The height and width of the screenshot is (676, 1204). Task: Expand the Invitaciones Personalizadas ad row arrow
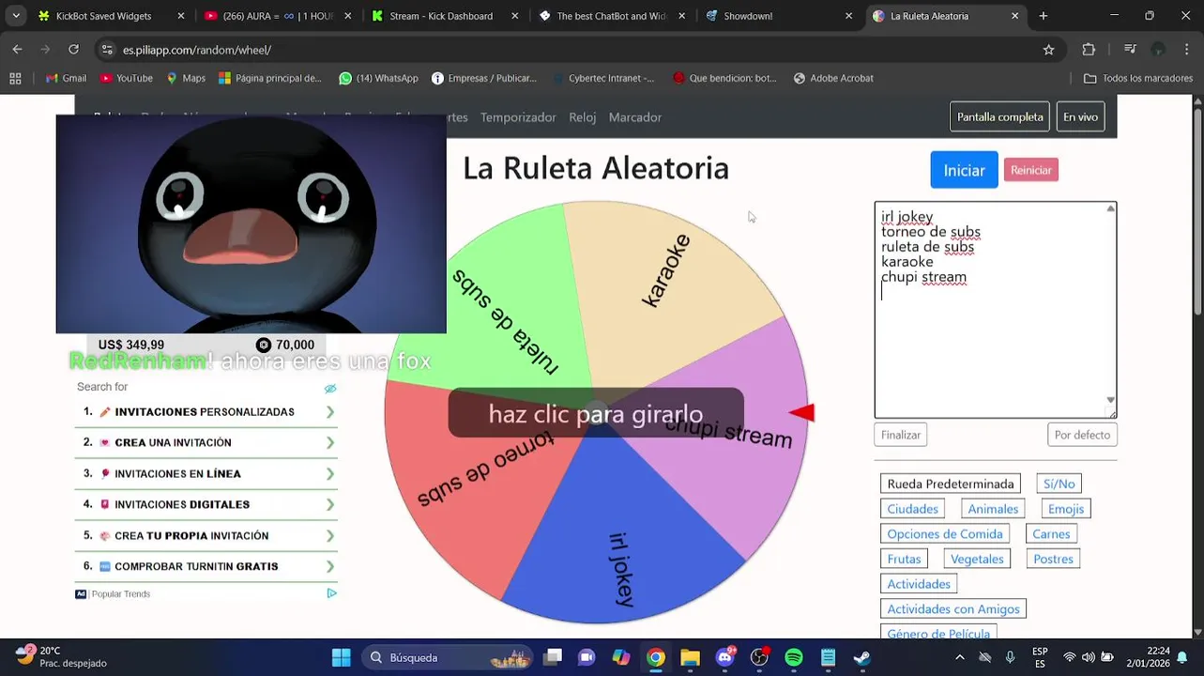click(x=330, y=412)
